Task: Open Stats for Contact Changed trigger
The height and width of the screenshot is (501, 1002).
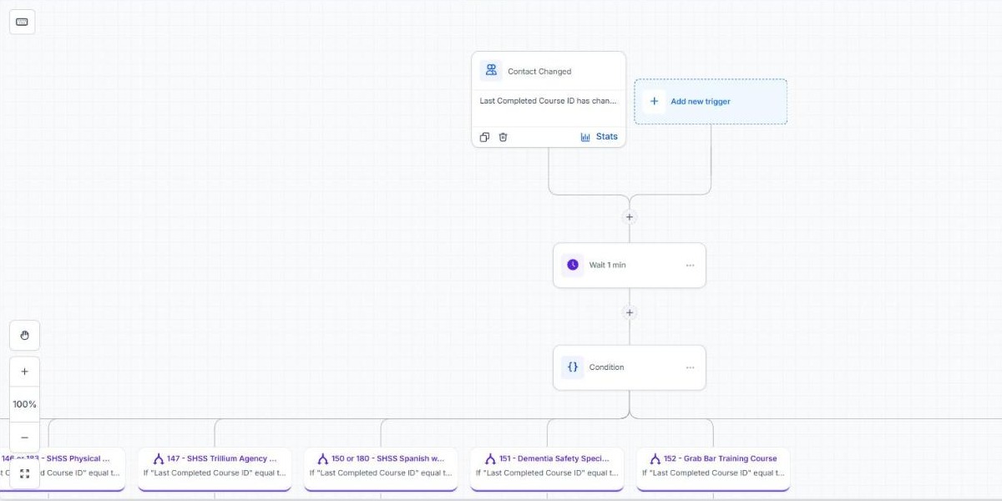Action: (600, 137)
